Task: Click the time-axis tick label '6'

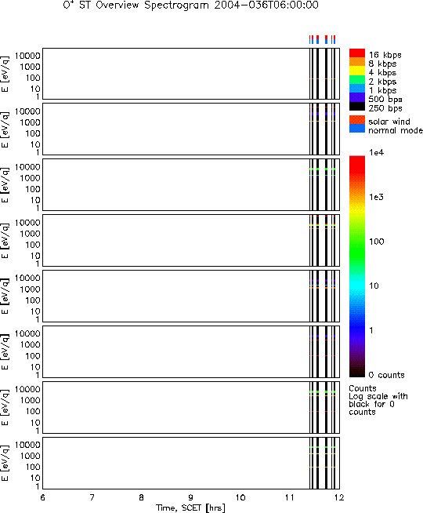Action: pos(43,497)
